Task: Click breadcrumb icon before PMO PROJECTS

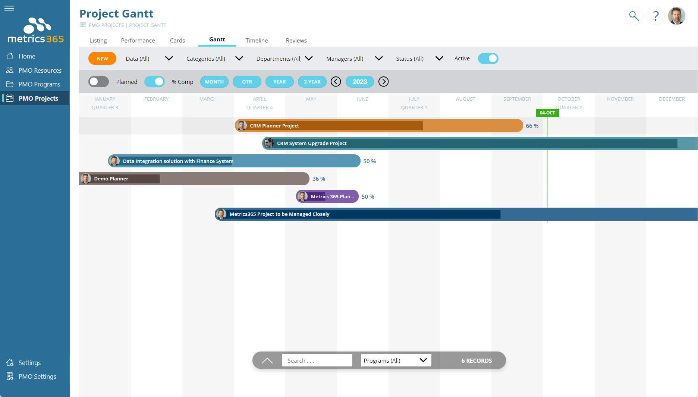Action: pyautogui.click(x=83, y=25)
